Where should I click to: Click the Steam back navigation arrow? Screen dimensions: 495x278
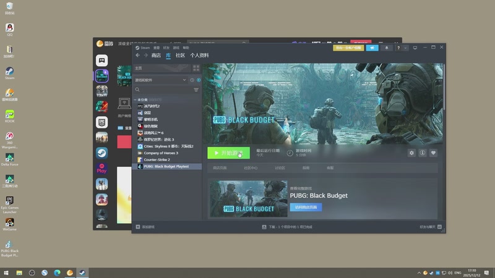(137, 55)
